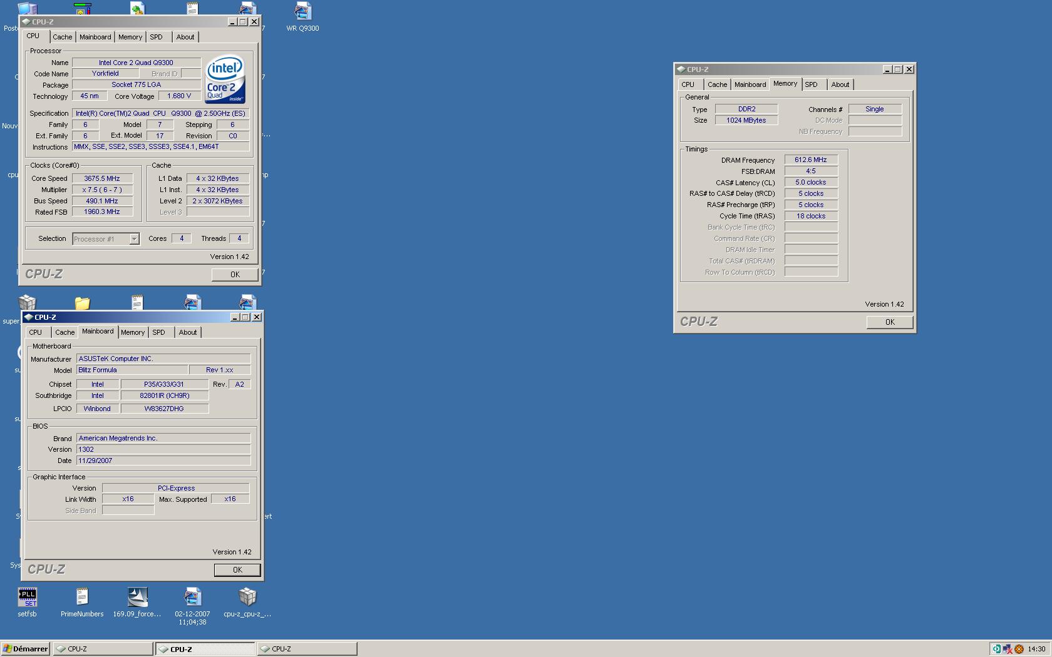This screenshot has height=657, width=1052.
Task: Switch to the first CPU-Z taskbar button
Action: click(103, 649)
